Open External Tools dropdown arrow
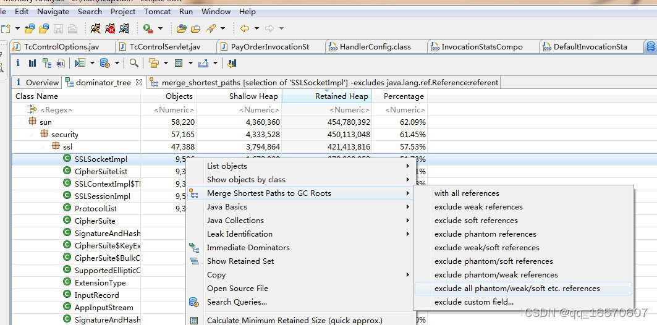 tap(160, 28)
